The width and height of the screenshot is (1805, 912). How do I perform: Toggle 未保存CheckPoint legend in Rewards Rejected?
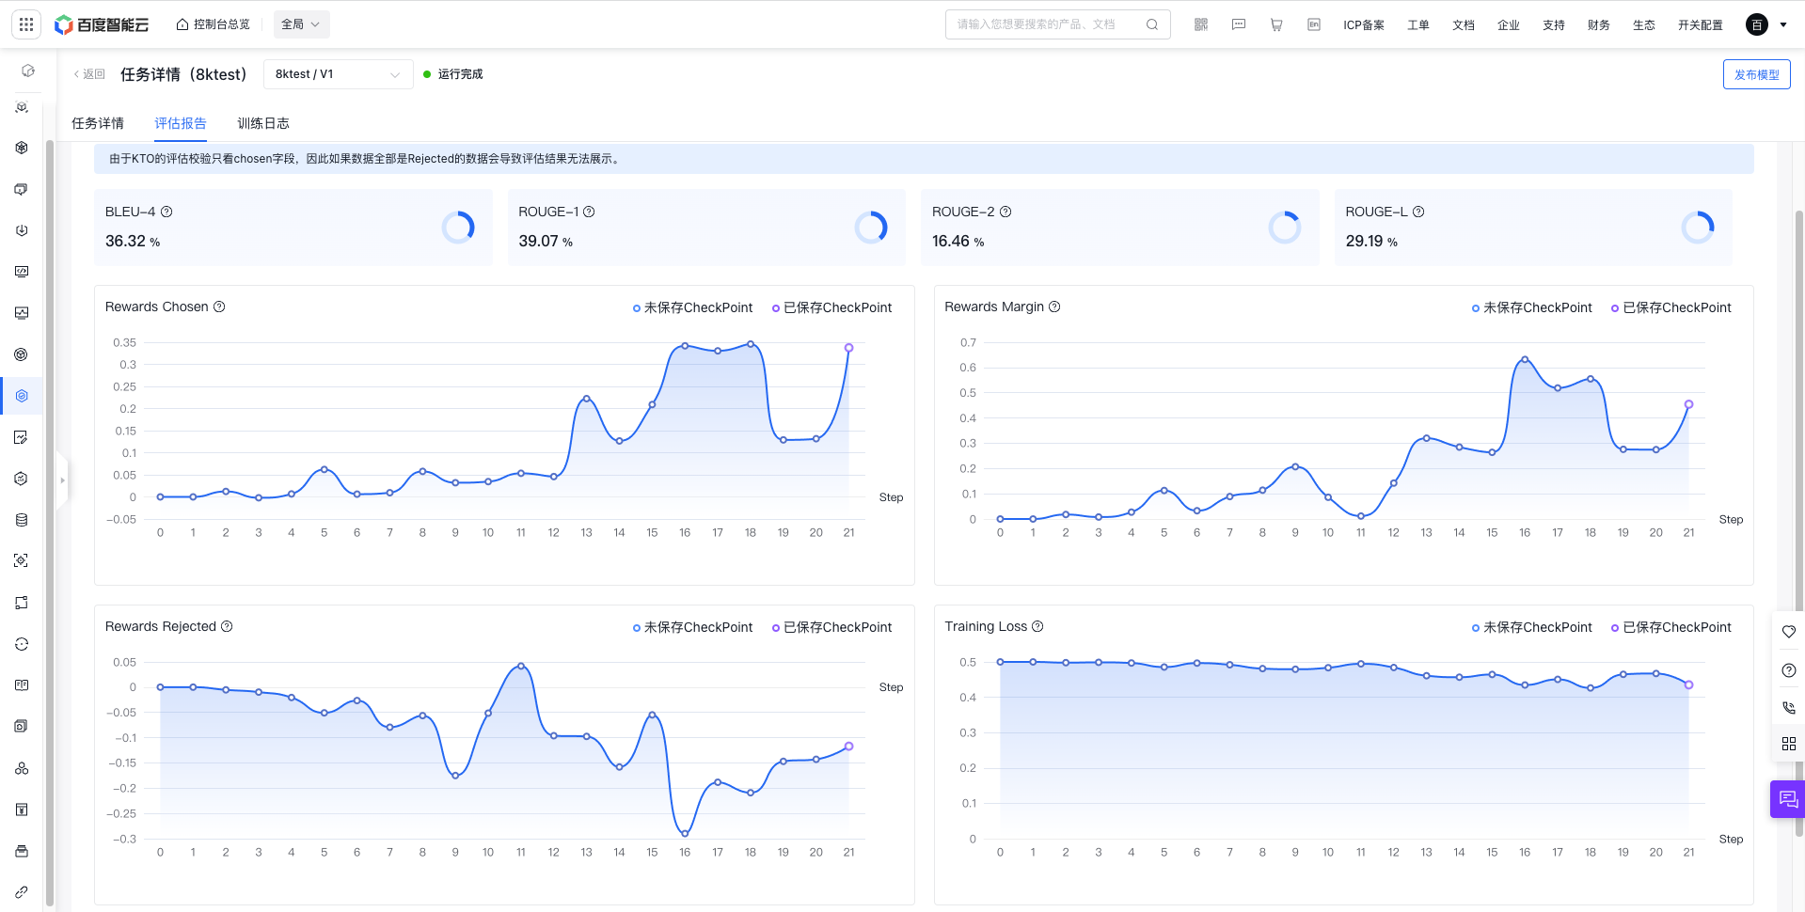tap(692, 627)
